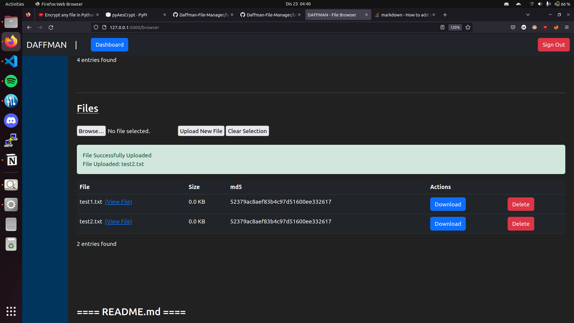
Task: Open the uBlock Origin extension
Action: pyautogui.click(x=545, y=27)
